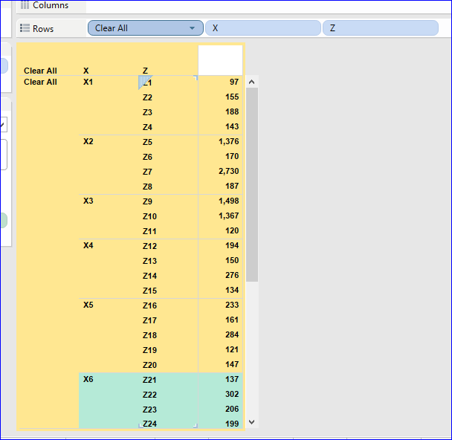Click the Z4 row label
452x440 pixels.
(x=147, y=127)
